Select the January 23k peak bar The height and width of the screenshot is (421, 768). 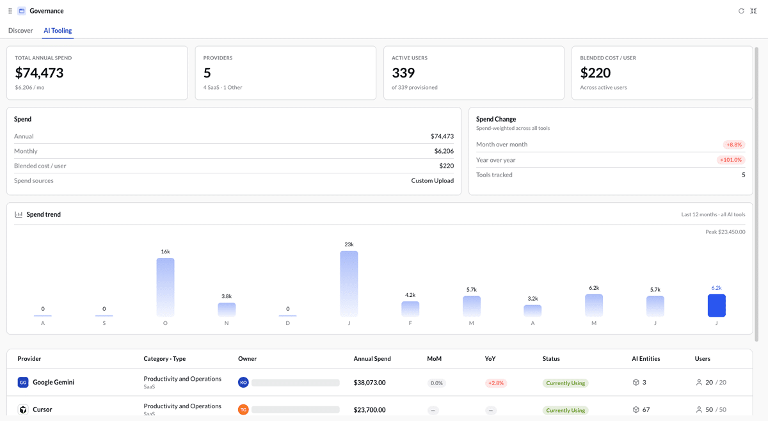tap(349, 283)
